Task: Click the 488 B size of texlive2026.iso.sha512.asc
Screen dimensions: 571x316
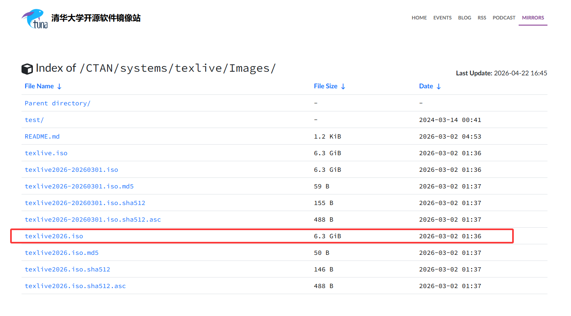Action: [323, 286]
